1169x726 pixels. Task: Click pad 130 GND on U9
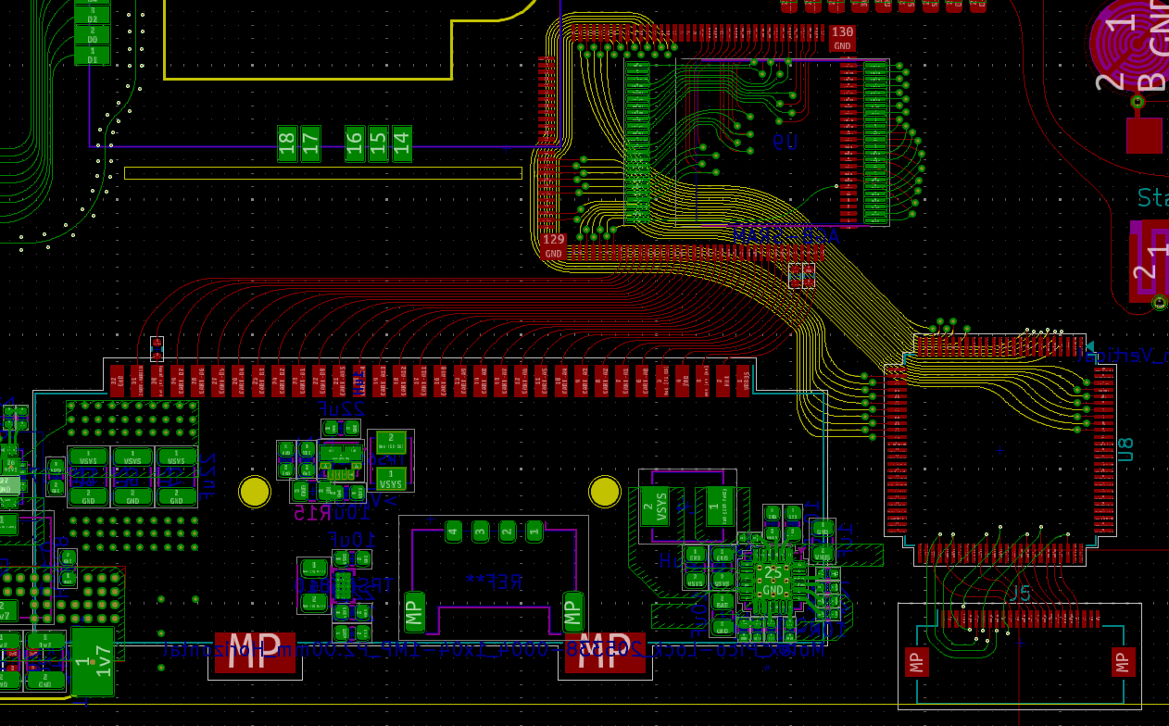coord(842,38)
